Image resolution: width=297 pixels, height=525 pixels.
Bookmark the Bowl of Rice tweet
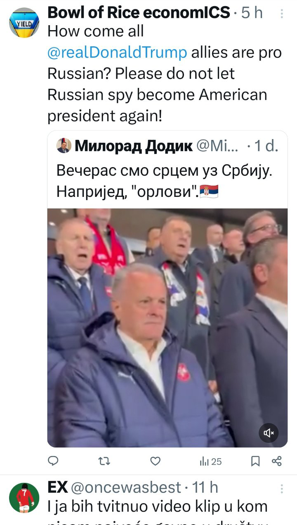(x=256, y=461)
